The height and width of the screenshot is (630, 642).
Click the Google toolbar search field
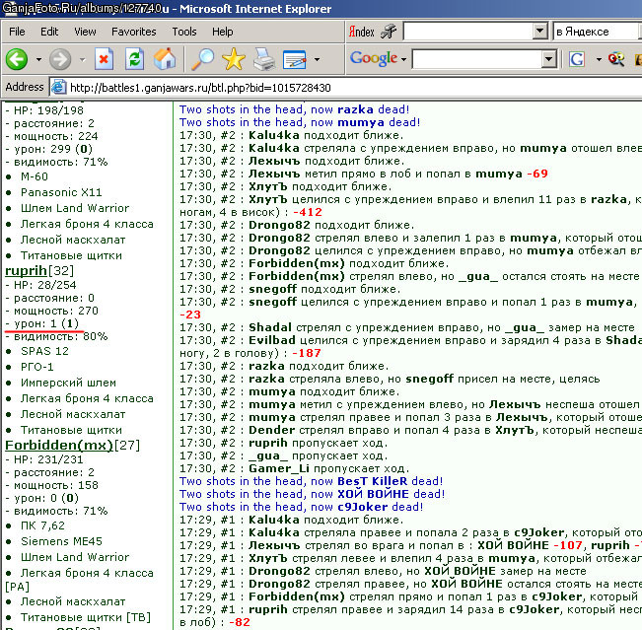click(x=477, y=60)
